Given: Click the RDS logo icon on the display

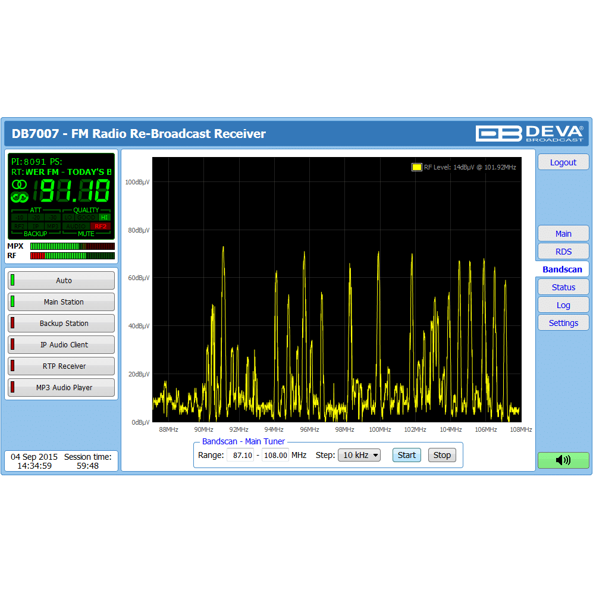Looking at the screenshot, I should pyautogui.click(x=20, y=197).
